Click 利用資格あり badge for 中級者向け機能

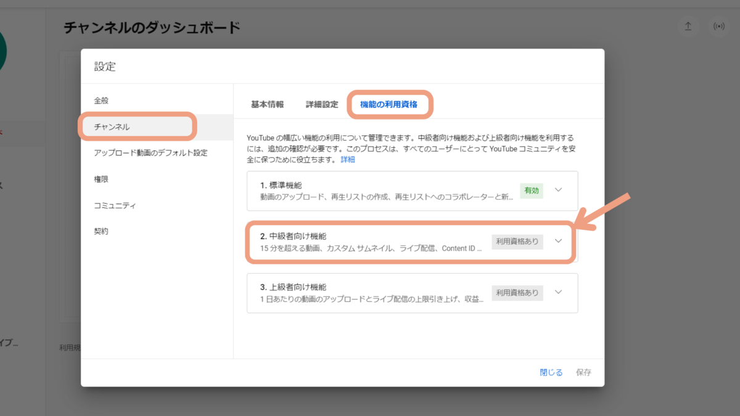coord(517,242)
